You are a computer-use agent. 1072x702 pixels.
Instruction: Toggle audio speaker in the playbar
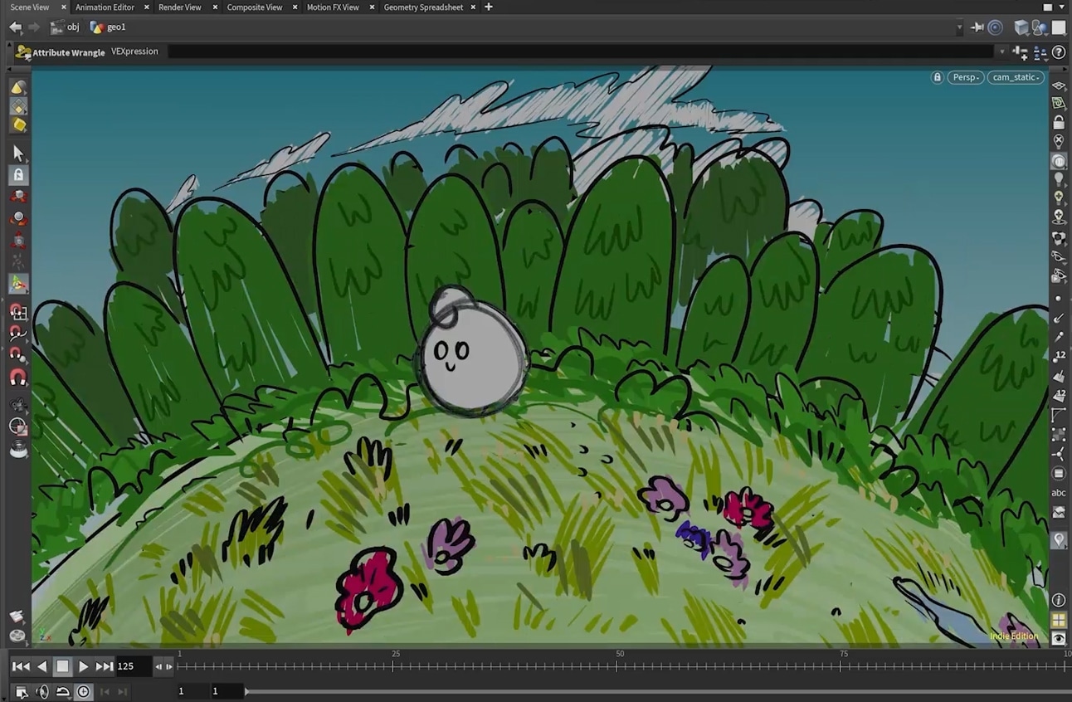[x=42, y=691]
